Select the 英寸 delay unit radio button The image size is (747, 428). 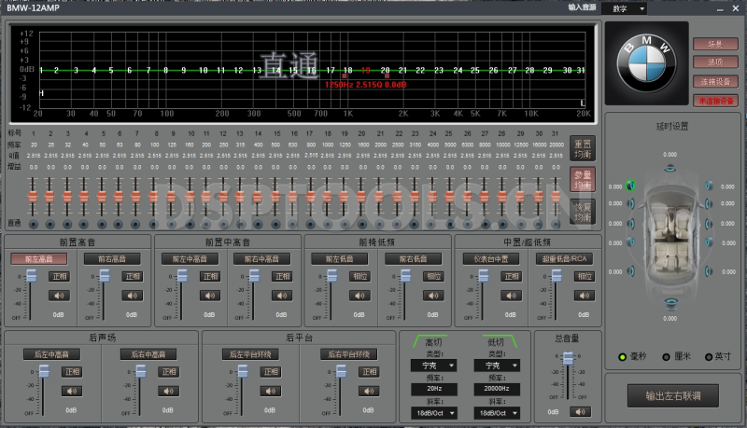click(x=707, y=356)
